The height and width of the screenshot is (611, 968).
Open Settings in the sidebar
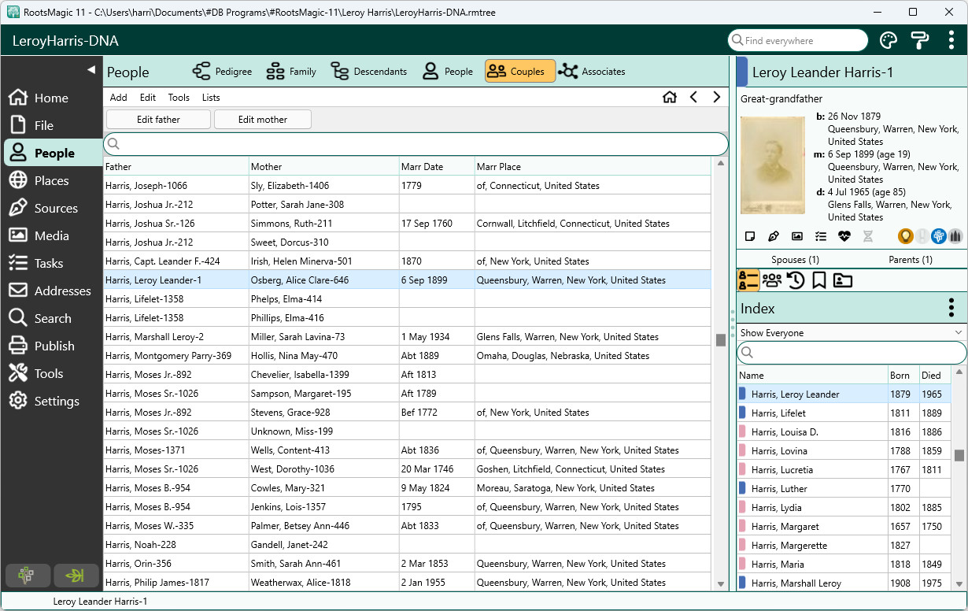point(51,401)
